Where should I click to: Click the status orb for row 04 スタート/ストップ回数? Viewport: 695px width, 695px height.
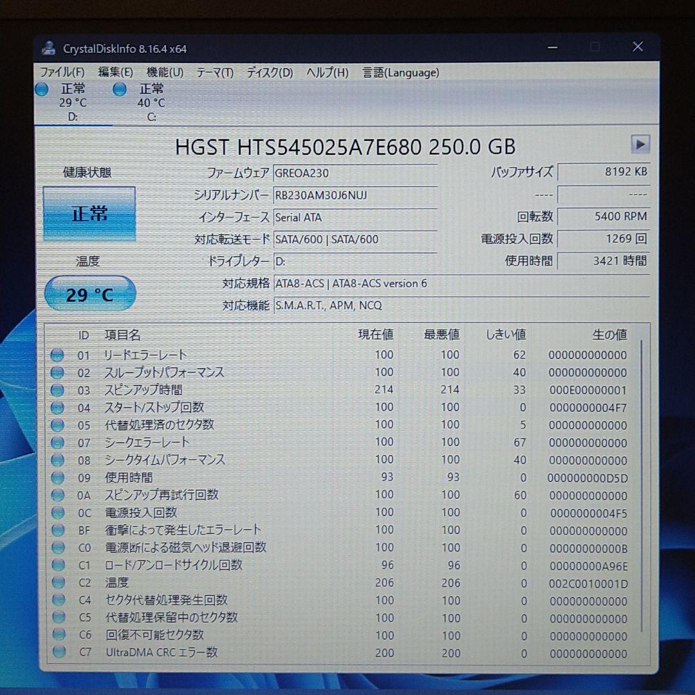57,408
